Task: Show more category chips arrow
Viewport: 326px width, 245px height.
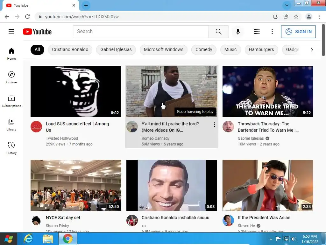Action: pyautogui.click(x=312, y=49)
